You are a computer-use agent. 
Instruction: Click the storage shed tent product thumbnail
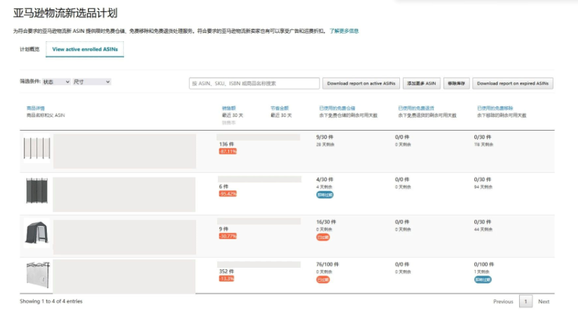coord(36,234)
